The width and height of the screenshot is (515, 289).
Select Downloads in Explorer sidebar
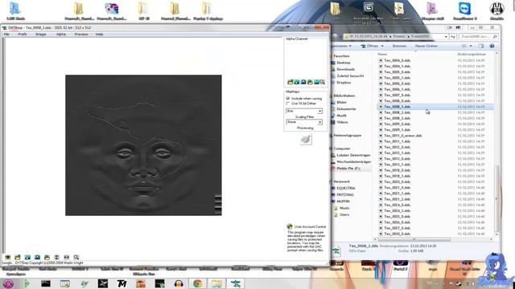pyautogui.click(x=345, y=69)
